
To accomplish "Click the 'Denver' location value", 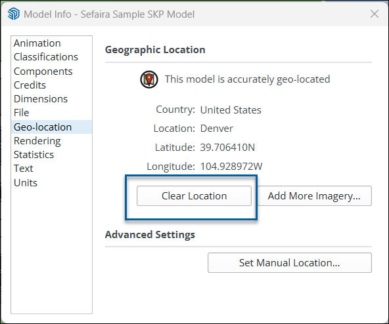I will coord(217,129).
